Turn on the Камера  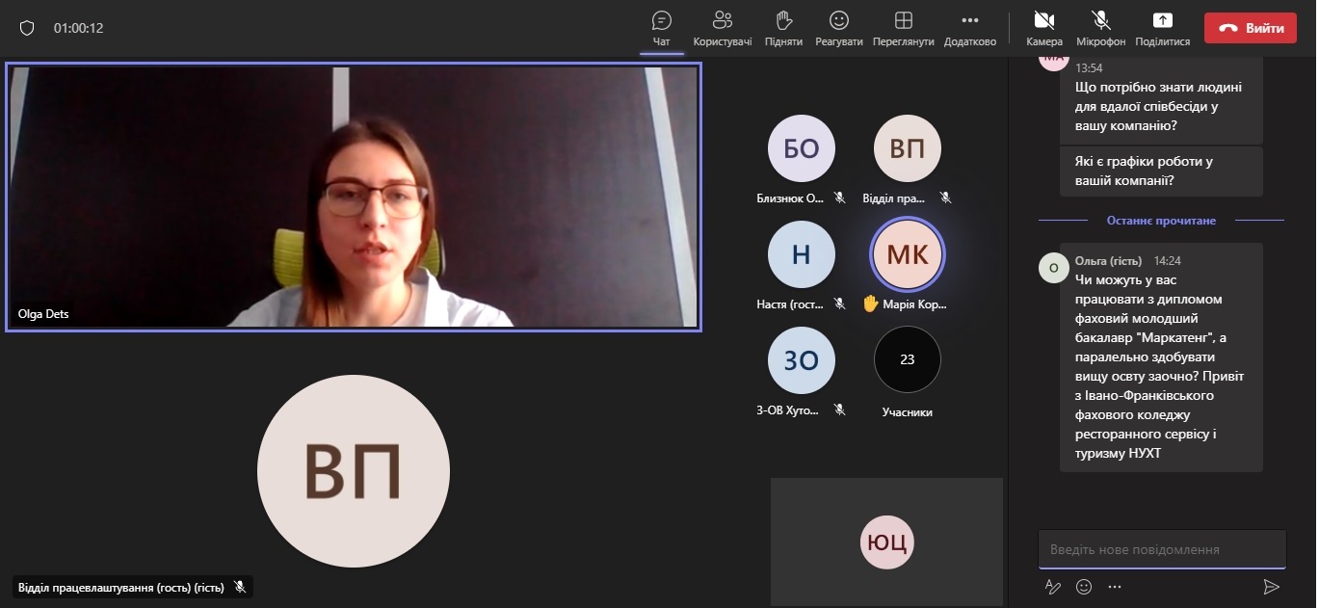1044,29
